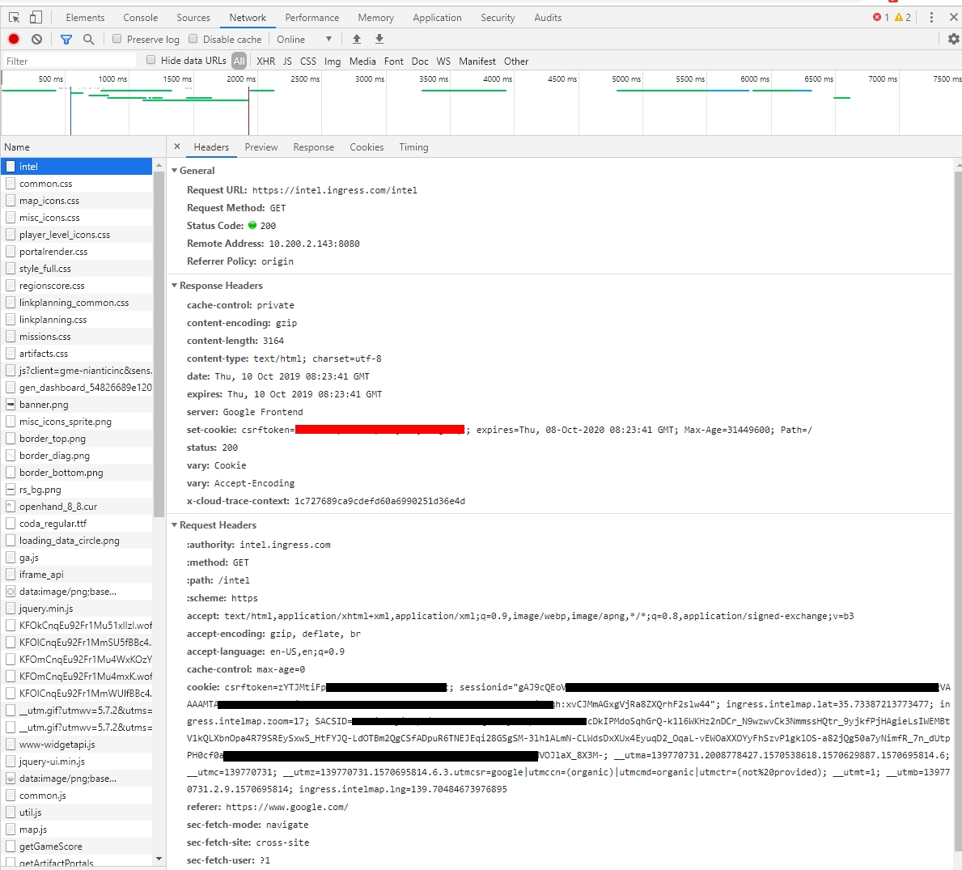
Task: Export HAR file download arrow icon
Action: [x=379, y=40]
